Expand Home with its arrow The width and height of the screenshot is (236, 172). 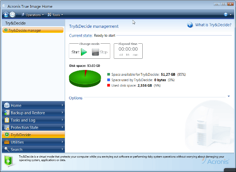62,105
